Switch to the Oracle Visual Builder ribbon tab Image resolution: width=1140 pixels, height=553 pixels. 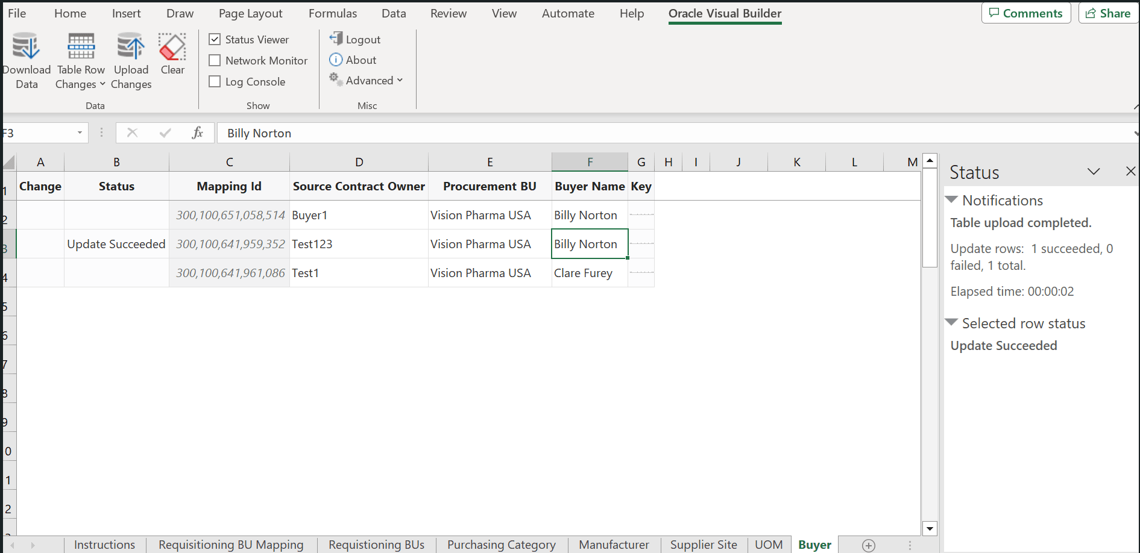(725, 13)
